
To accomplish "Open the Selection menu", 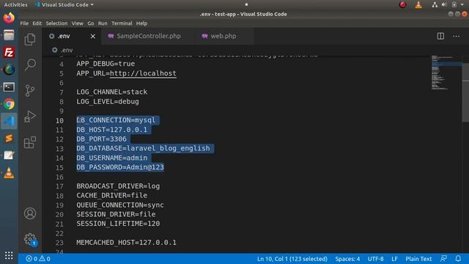I will [x=56, y=23].
